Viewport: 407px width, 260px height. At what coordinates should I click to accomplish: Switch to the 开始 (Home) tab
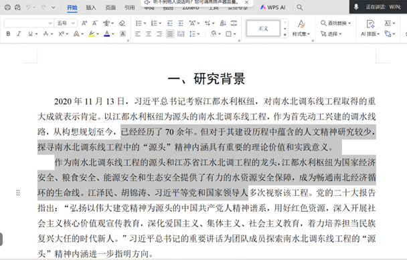(x=72, y=7)
